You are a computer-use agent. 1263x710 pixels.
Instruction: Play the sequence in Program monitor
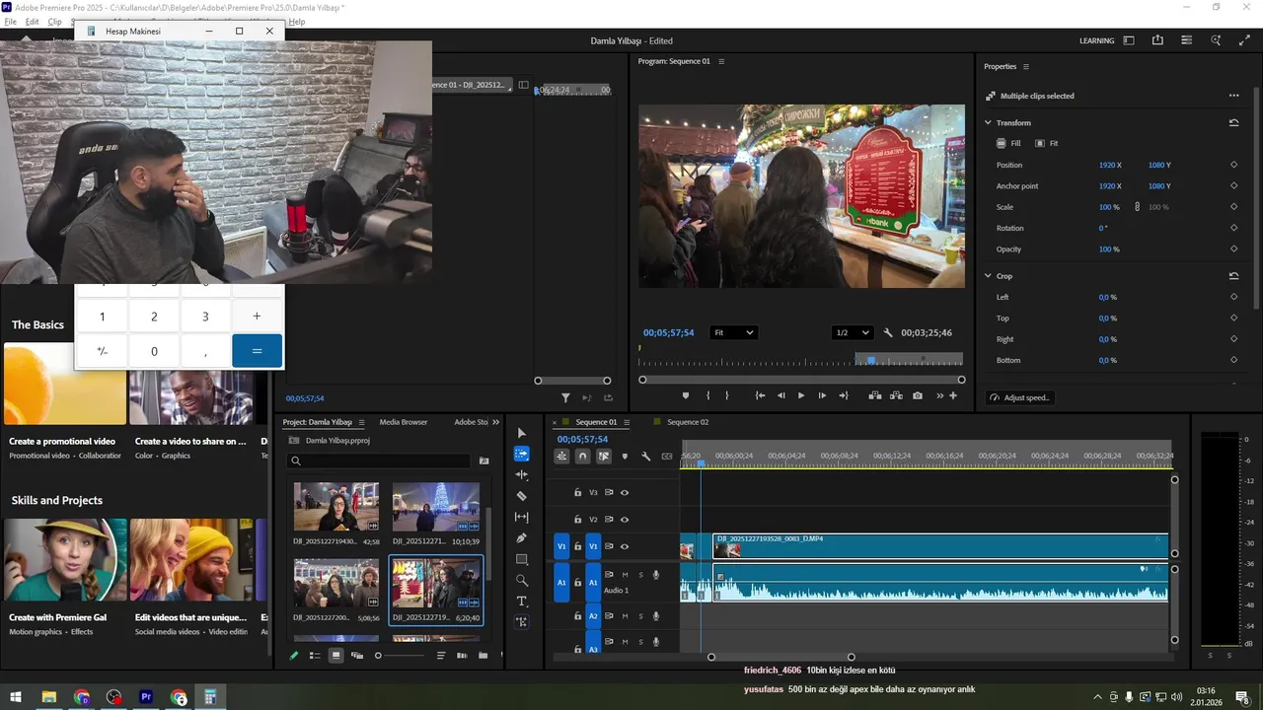click(800, 395)
